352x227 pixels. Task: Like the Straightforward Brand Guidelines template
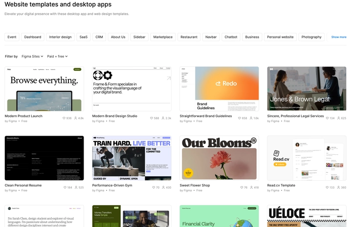(240, 118)
